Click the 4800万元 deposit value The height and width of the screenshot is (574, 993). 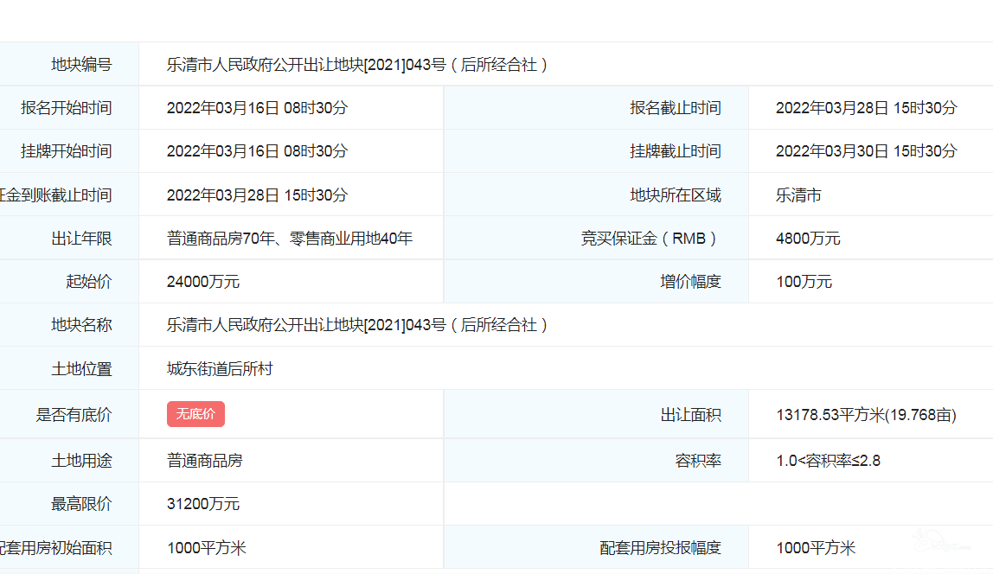808,239
